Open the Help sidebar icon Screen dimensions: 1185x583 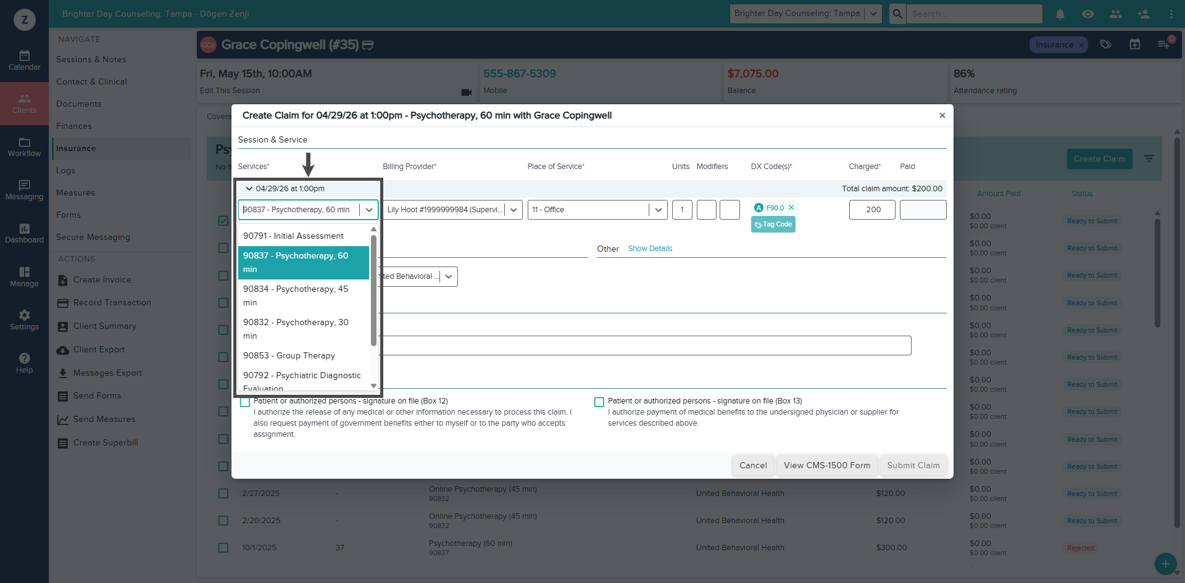pyautogui.click(x=24, y=363)
